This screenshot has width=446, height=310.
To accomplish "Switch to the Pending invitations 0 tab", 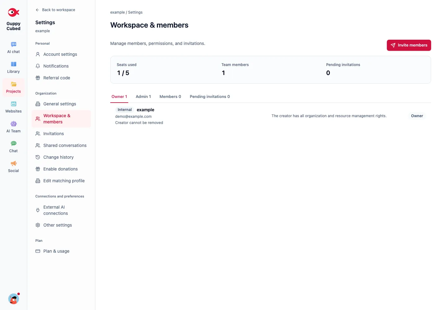I will [x=210, y=97].
